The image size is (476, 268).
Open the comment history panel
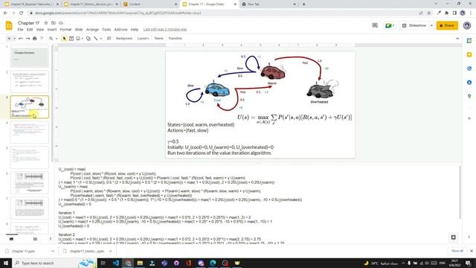click(375, 25)
